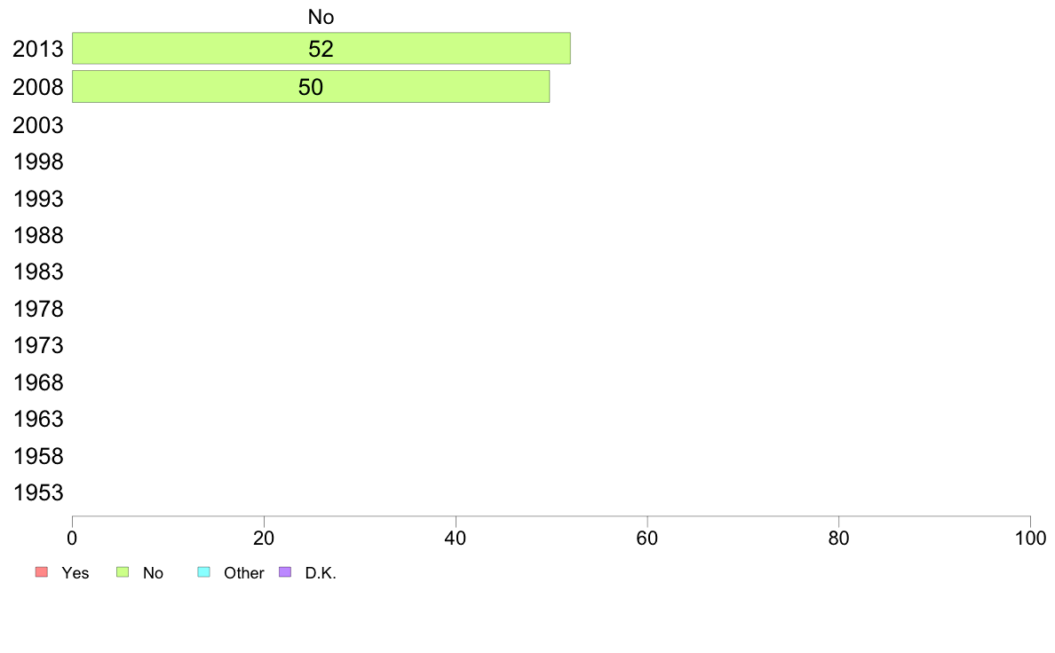Screen dimensions: 1055x653
Task: Click the red Yes legend swatch
Action: [x=42, y=572]
